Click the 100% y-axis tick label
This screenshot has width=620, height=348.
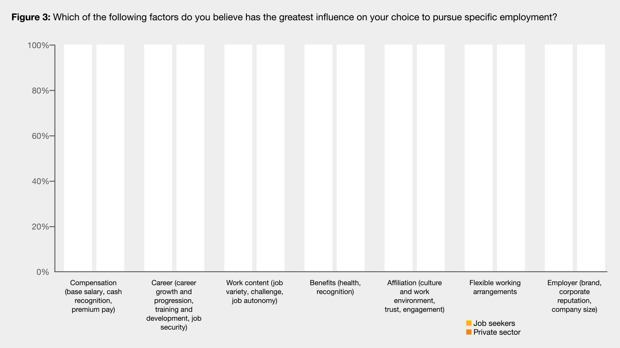point(38,45)
